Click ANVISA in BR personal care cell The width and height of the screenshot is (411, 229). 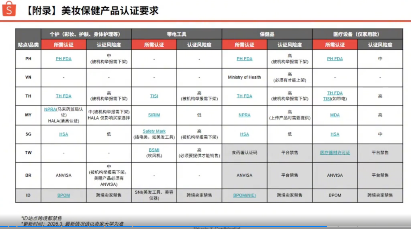[x=63, y=175]
